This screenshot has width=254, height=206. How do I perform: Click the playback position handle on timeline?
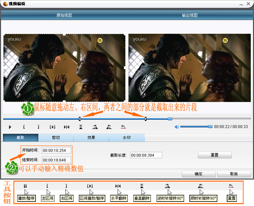pos(170,119)
